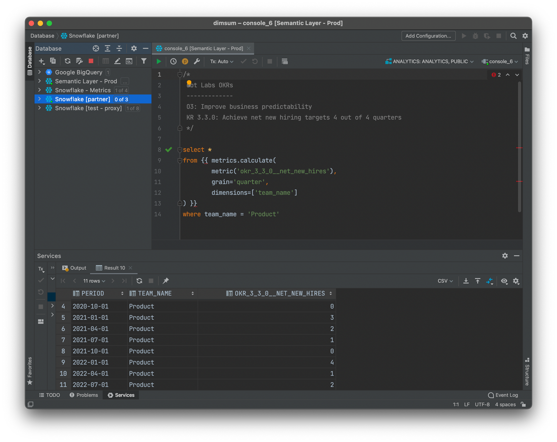557x442 pixels.
Task: Open ANALYTICS schema selector dropdown
Action: 429,62
